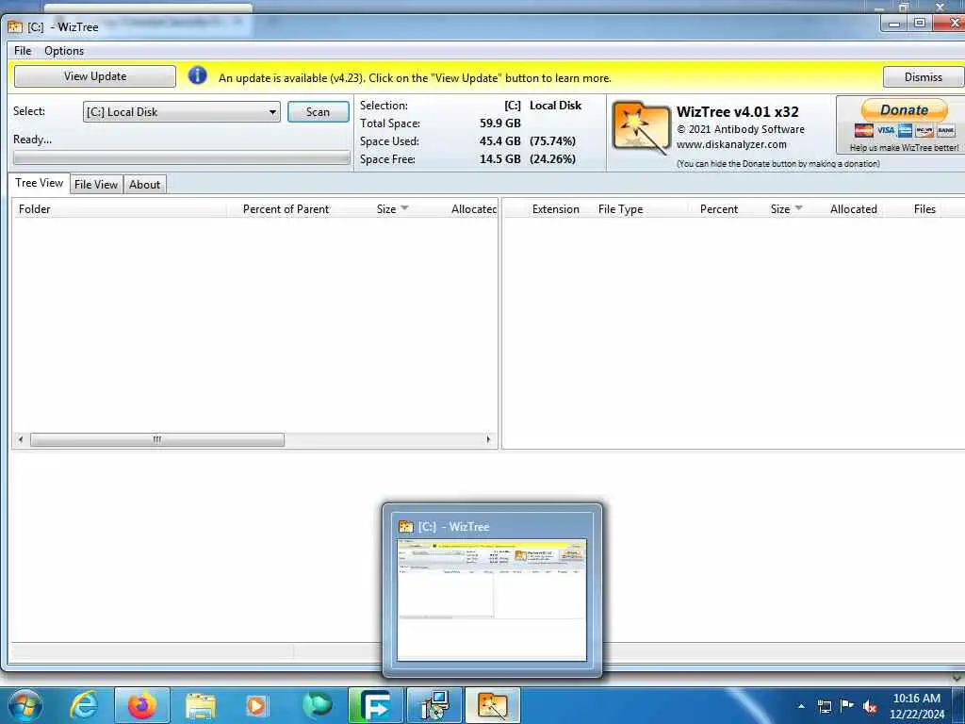Sort extension pane by Percent column

coord(719,208)
